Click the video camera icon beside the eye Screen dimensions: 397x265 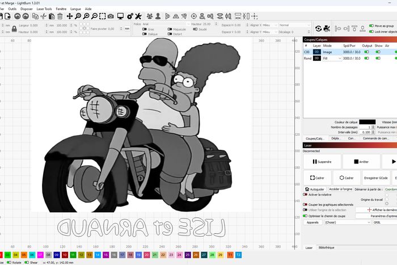327,28
